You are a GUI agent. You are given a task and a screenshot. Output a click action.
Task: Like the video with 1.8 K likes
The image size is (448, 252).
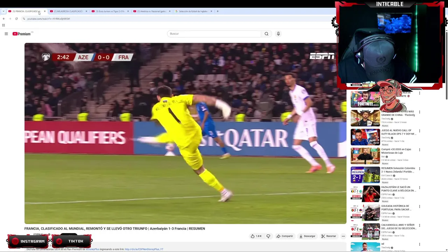click(256, 236)
